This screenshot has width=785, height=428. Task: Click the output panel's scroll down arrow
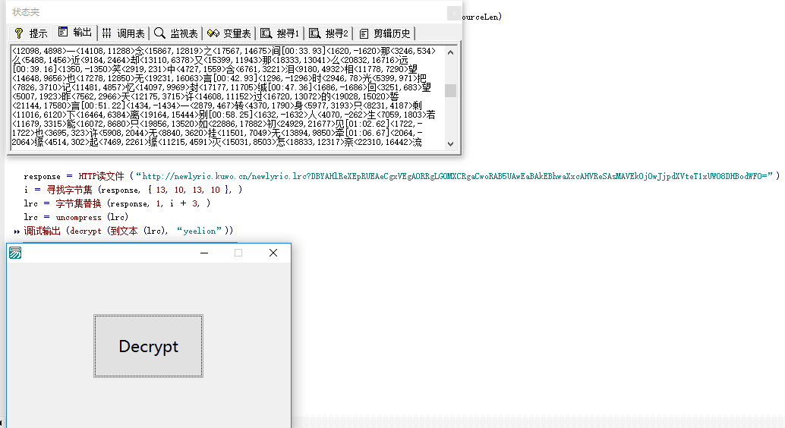450,143
